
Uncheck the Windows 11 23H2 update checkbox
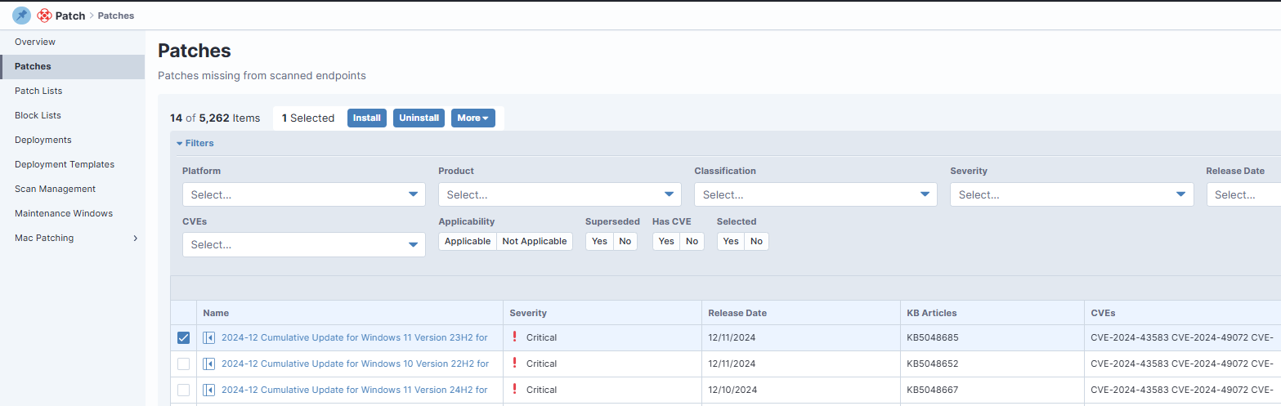(183, 337)
